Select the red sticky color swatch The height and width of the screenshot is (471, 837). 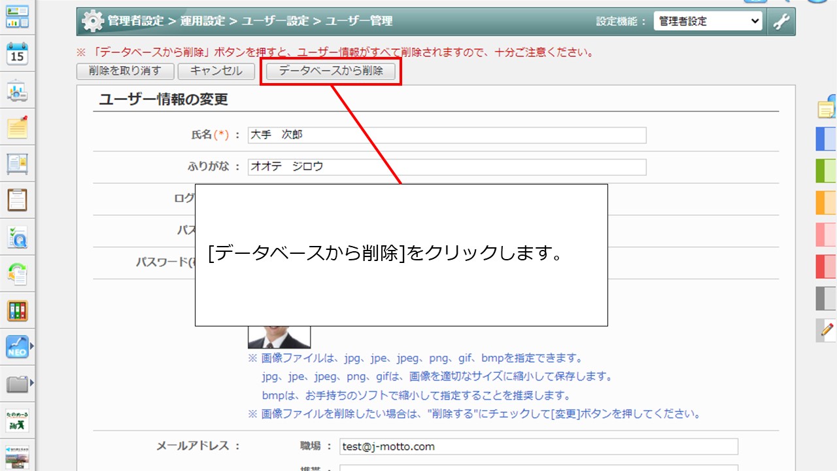tap(827, 266)
